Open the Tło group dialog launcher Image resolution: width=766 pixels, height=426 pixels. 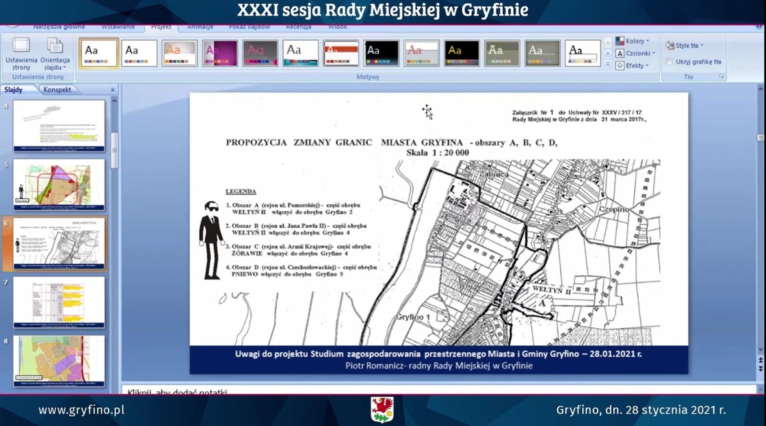click(721, 77)
